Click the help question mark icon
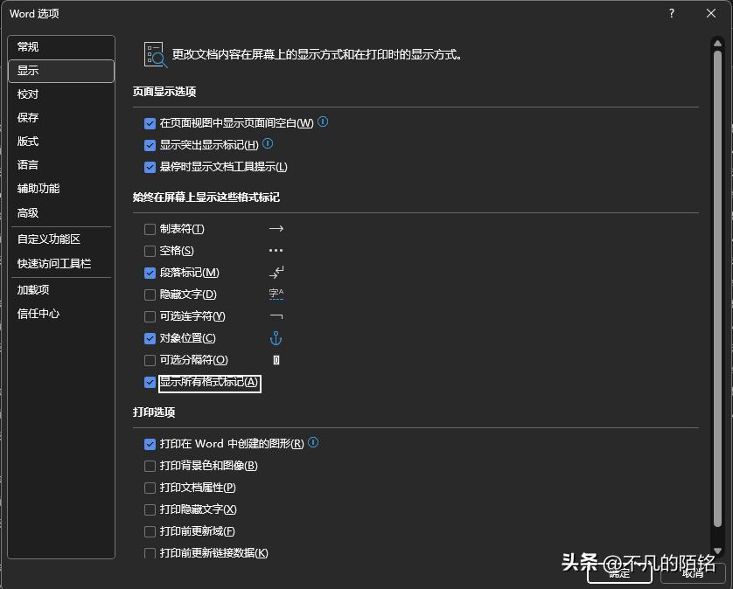 [x=670, y=14]
